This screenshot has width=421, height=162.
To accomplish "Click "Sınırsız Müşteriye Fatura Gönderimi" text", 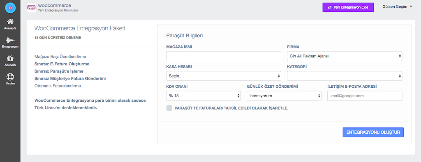I will point(70,78).
